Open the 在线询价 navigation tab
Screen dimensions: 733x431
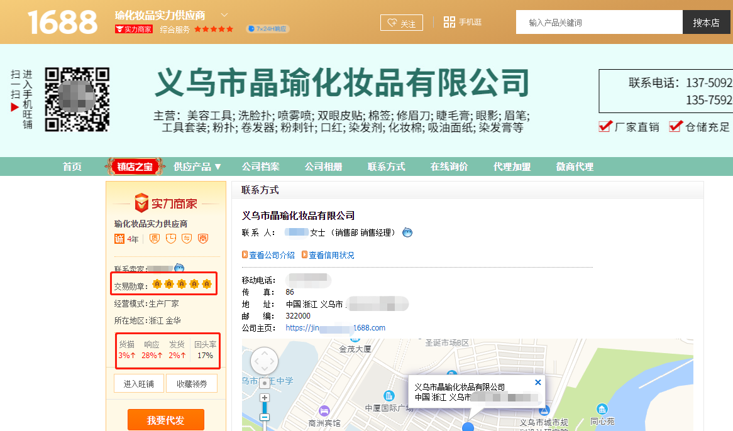coord(449,166)
